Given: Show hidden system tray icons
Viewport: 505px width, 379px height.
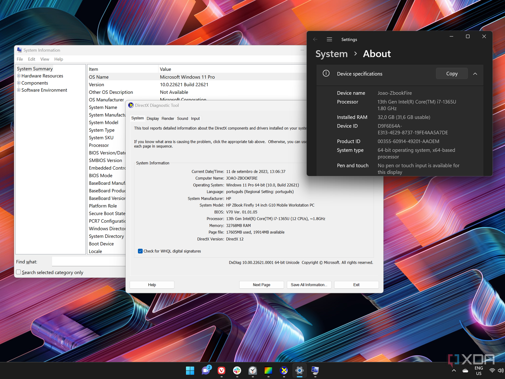Looking at the screenshot, I should click(x=454, y=370).
